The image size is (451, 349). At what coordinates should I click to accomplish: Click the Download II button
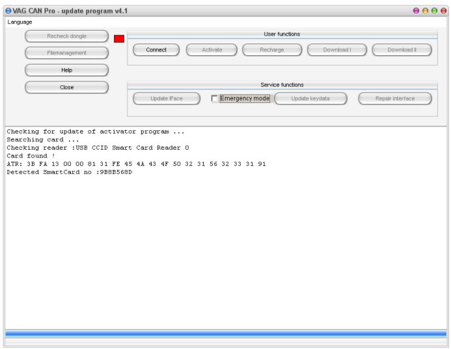[x=402, y=50]
